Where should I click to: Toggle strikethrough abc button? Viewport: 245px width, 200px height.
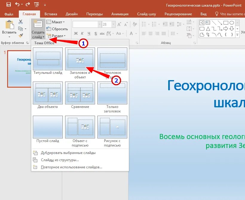(x=102, y=33)
